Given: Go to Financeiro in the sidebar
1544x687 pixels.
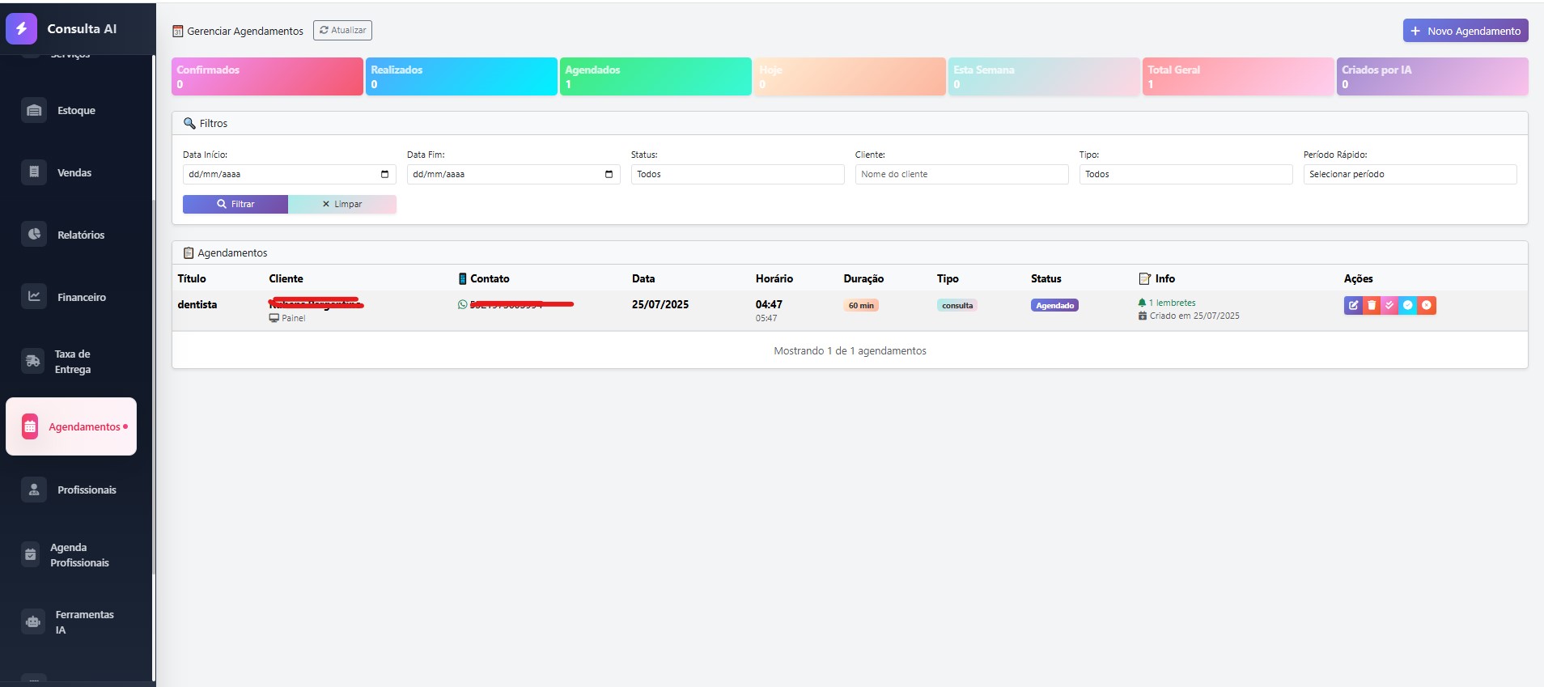Looking at the screenshot, I should (x=81, y=298).
